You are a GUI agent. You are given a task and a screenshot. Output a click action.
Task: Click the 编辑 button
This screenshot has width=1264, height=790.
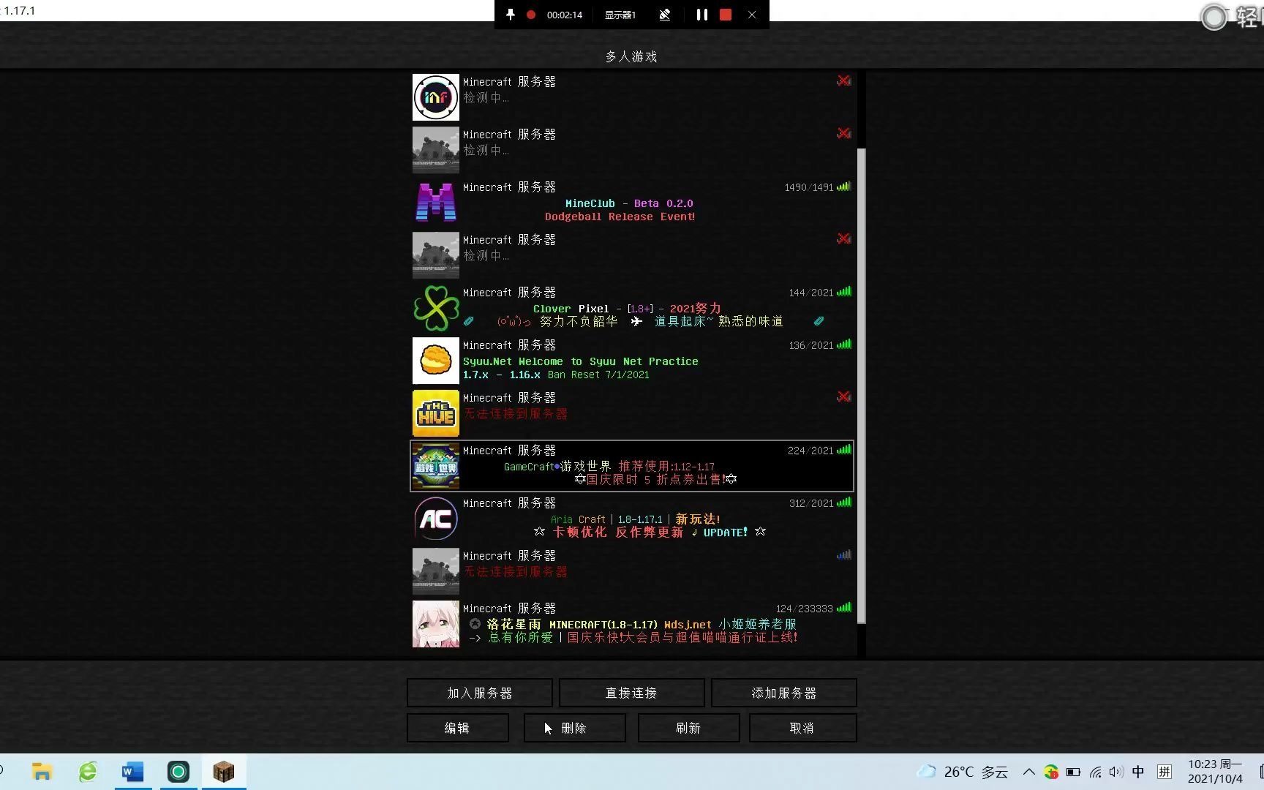(457, 728)
